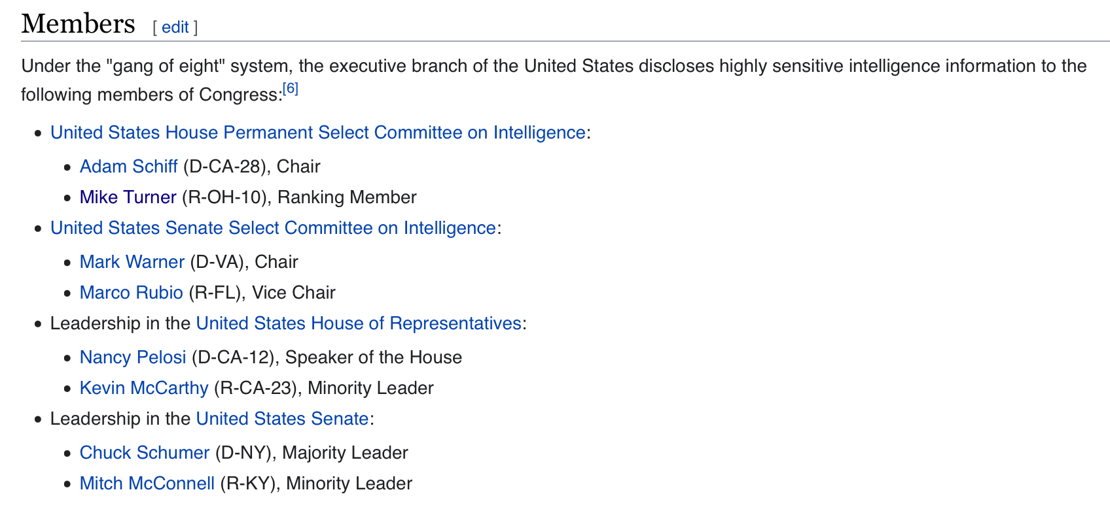Image resolution: width=1110 pixels, height=509 pixels.
Task: Click the "Ranking Member" text
Action: [347, 197]
